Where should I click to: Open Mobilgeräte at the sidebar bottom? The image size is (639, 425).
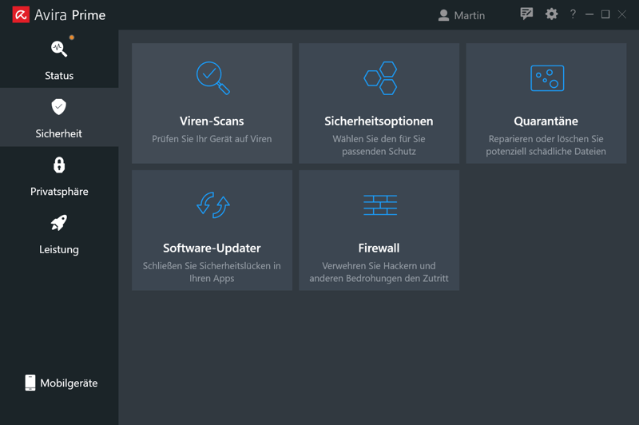pyautogui.click(x=61, y=383)
